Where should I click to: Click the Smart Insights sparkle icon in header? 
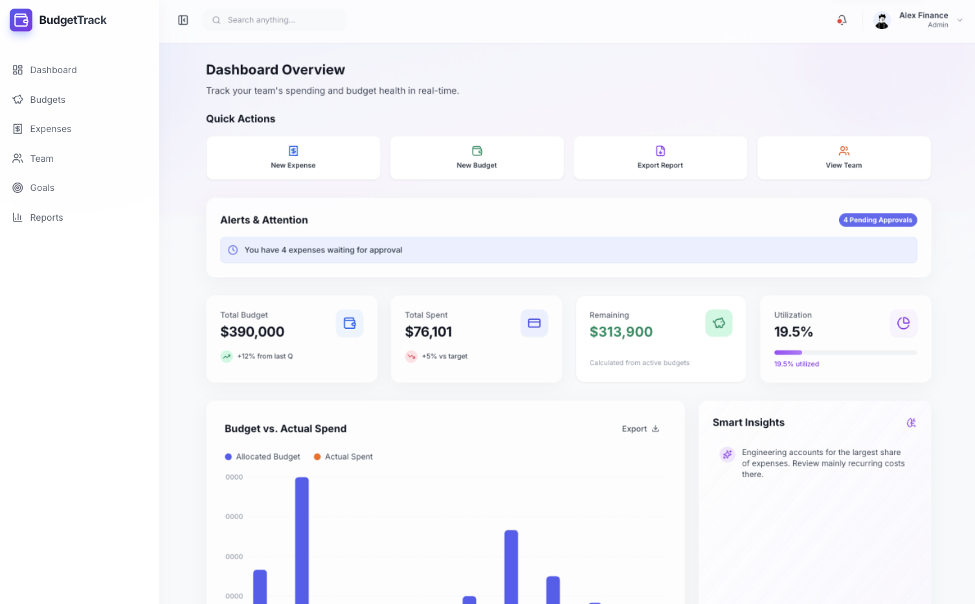[912, 423]
